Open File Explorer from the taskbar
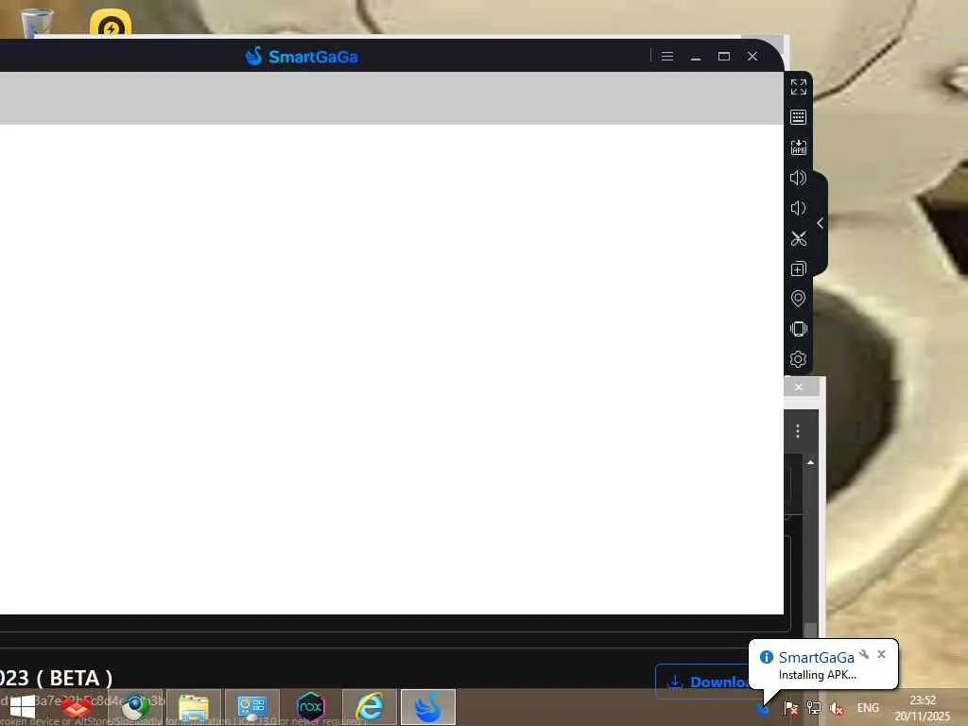The height and width of the screenshot is (726, 968). (193, 707)
